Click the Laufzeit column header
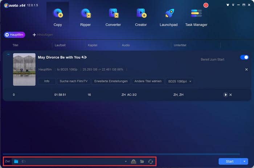Viewport: 254px width, 168px height. click(x=60, y=45)
